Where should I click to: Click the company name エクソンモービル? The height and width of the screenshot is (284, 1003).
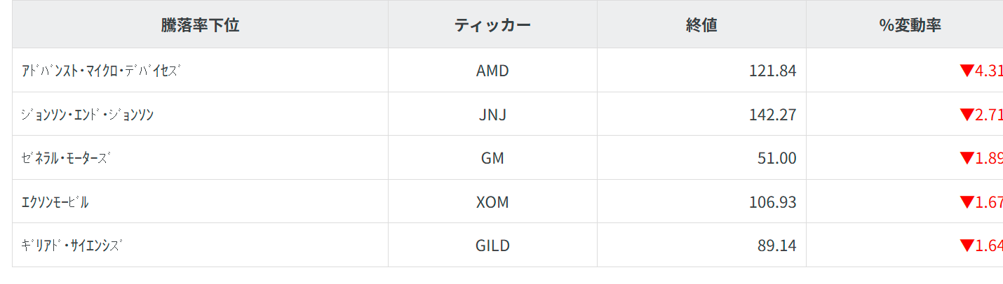(55, 202)
